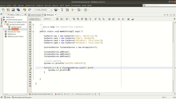
Task: Open the Depurar menu
Action: click(x=56, y=5)
